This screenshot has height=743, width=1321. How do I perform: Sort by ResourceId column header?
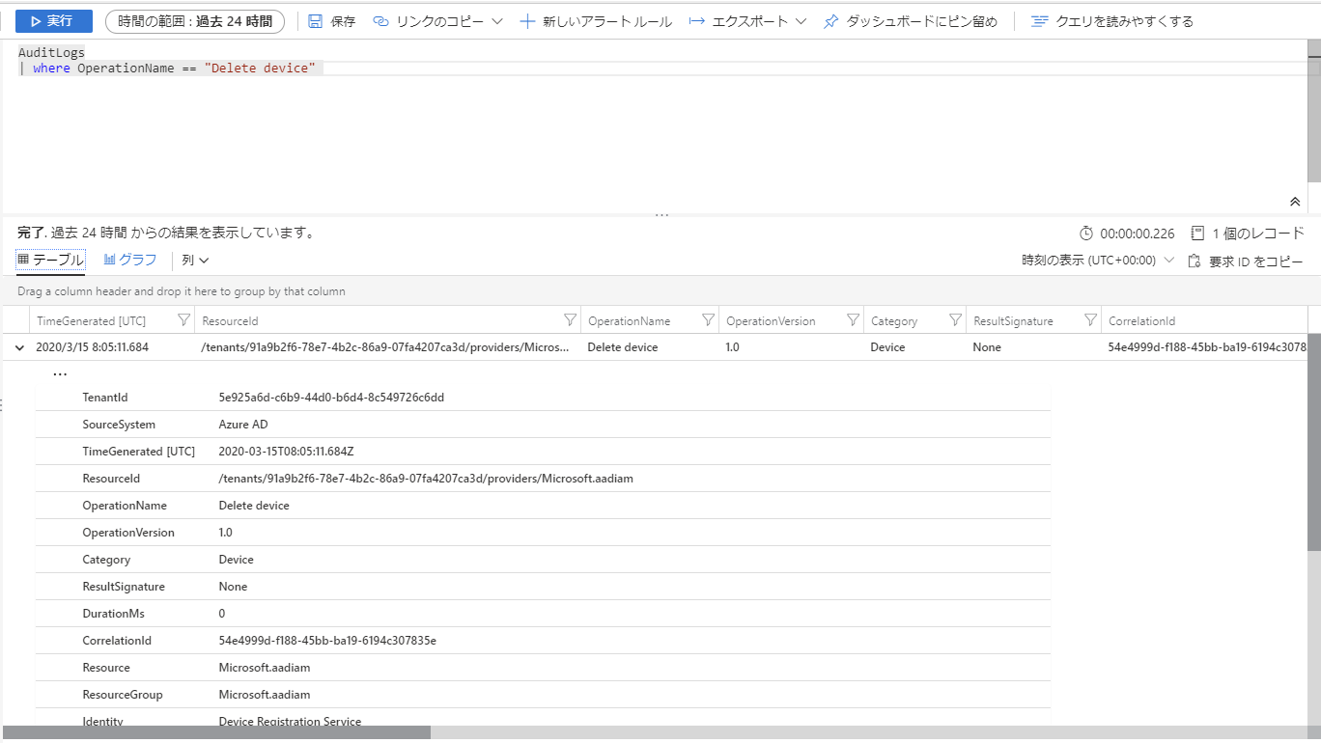[x=230, y=321]
